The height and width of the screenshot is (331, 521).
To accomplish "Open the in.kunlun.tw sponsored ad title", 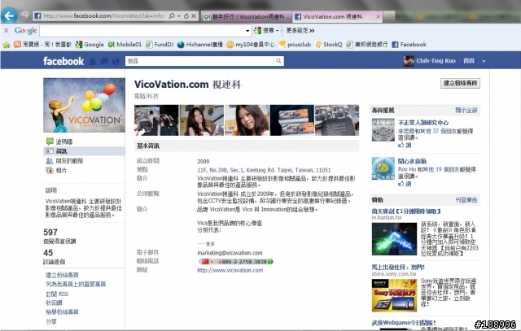I will coord(406,211).
